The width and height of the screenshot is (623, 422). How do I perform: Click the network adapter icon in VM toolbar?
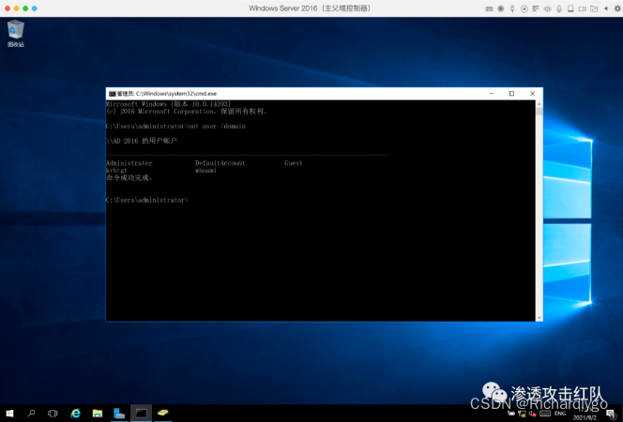536,8
